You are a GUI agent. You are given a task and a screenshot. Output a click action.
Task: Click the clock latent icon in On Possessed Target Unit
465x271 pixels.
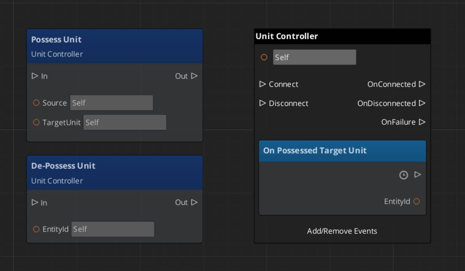403,175
